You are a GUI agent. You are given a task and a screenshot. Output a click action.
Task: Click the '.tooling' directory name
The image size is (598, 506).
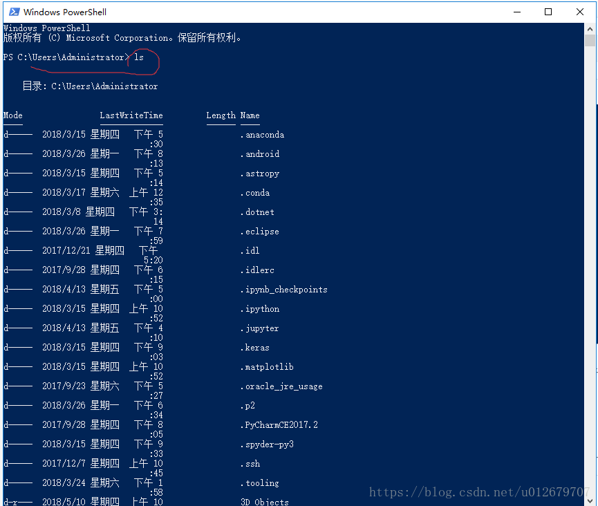[x=260, y=483]
